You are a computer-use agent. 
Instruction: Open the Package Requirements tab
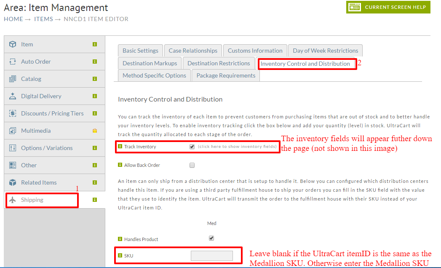point(226,75)
